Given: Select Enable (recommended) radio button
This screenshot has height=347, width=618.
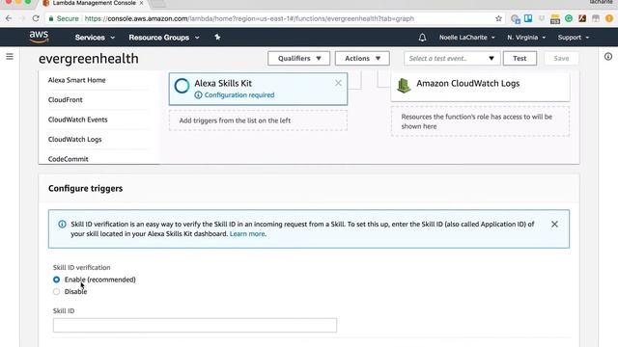Looking at the screenshot, I should click(56, 280).
